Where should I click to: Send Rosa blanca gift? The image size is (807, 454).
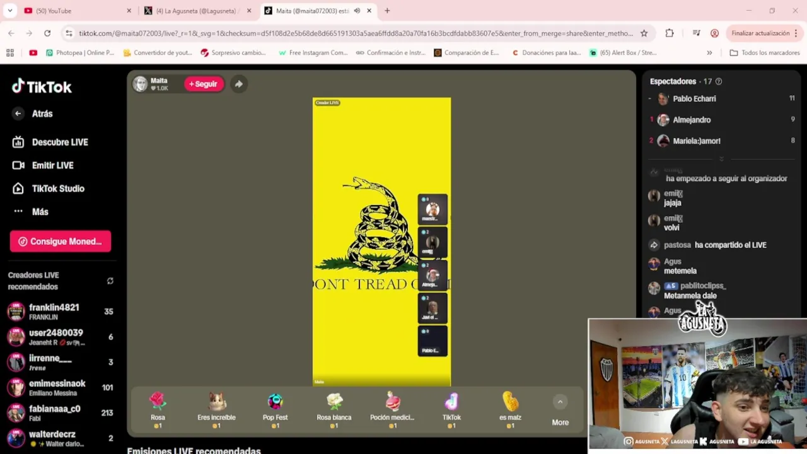pyautogui.click(x=334, y=410)
